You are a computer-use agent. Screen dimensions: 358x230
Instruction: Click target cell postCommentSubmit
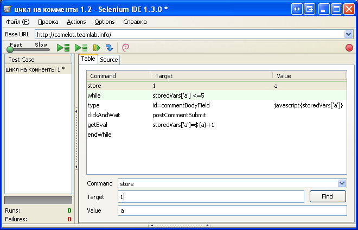(179, 115)
